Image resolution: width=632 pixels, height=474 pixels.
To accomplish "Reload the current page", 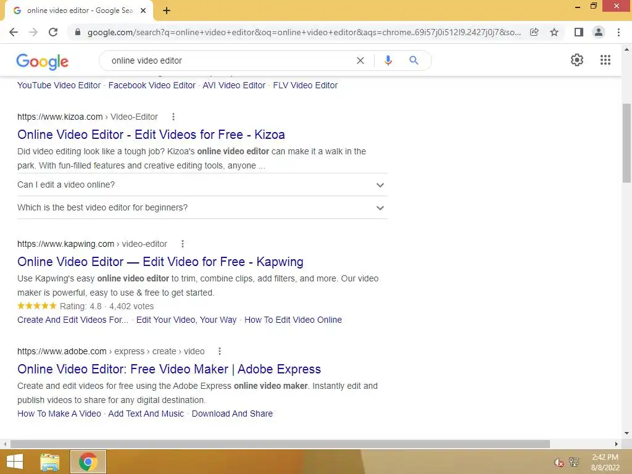I will tap(53, 32).
